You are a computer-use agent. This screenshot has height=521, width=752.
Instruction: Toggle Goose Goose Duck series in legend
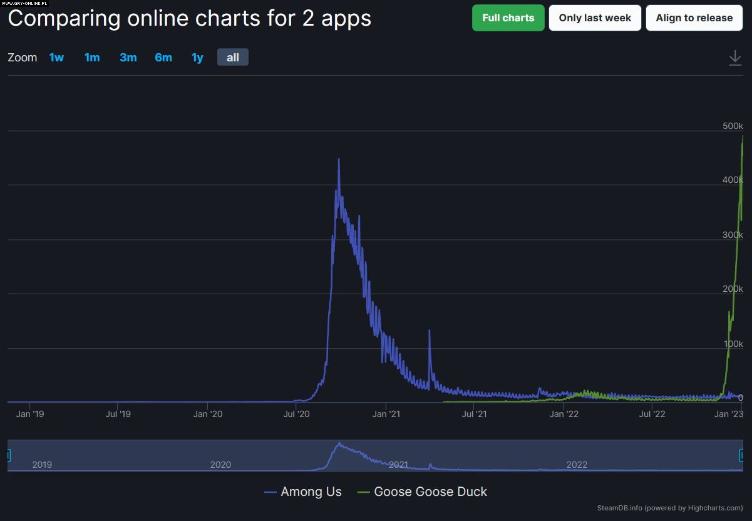(430, 492)
